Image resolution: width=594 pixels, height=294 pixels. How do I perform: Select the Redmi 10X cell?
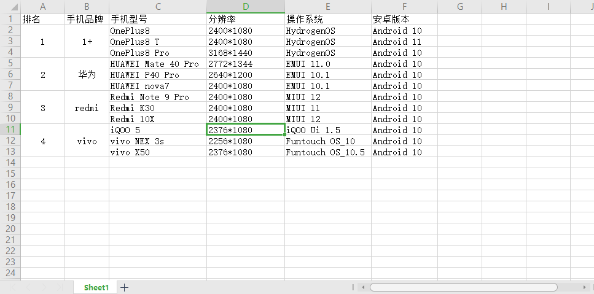tap(158, 118)
